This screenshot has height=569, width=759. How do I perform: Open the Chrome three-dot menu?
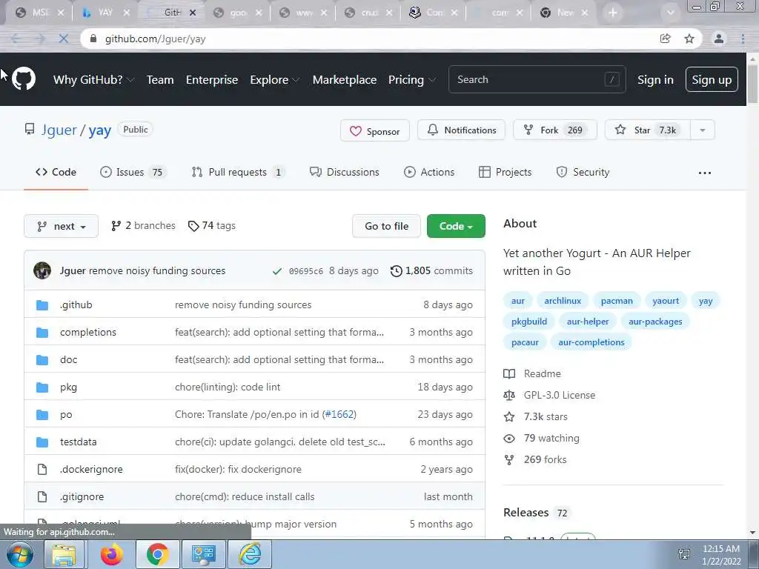tap(743, 39)
